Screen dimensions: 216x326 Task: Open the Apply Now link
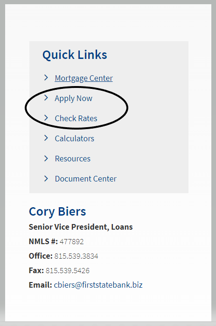point(74,99)
